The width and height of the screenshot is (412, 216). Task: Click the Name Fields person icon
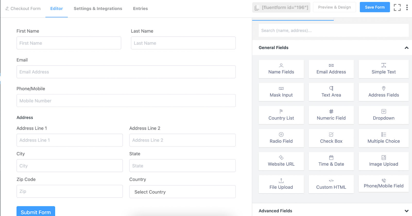[x=281, y=65]
